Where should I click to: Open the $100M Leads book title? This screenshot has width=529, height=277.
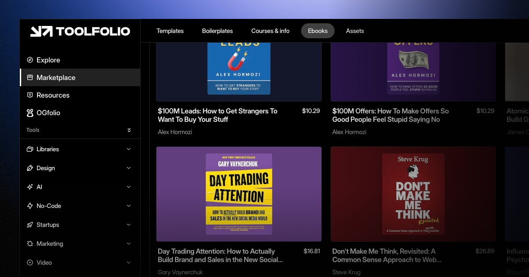point(218,115)
